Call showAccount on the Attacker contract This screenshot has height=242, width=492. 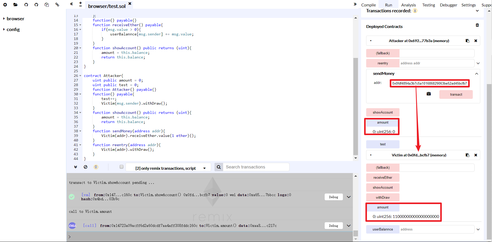(x=383, y=113)
